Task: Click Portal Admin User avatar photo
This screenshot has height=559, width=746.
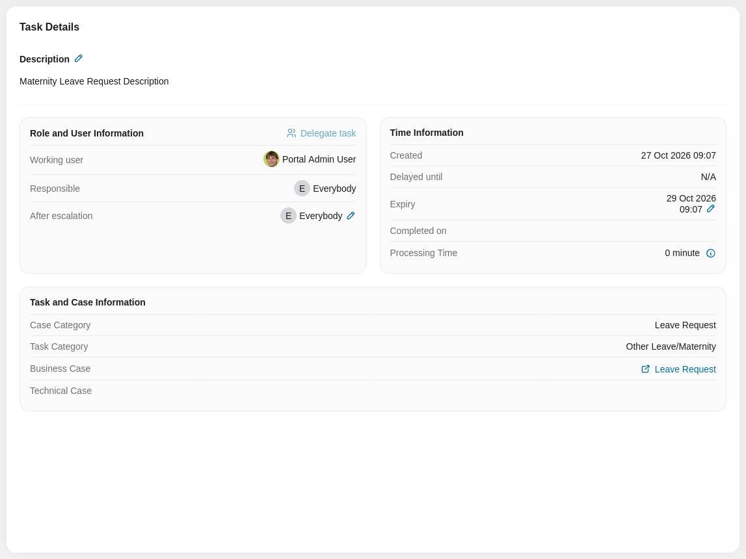Action: coord(271,159)
